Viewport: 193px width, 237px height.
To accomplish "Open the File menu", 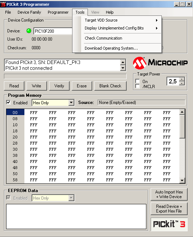I will click(x=8, y=12).
